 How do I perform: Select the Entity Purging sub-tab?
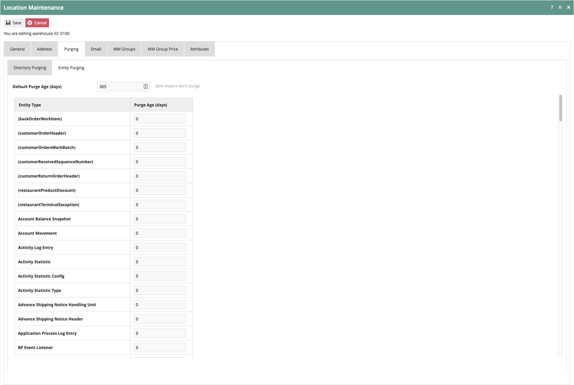coord(71,68)
